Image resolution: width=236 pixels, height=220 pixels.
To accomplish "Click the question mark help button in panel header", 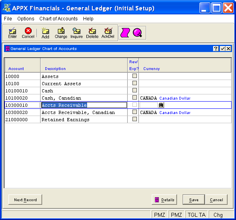I will pyautogui.click(x=216, y=48).
